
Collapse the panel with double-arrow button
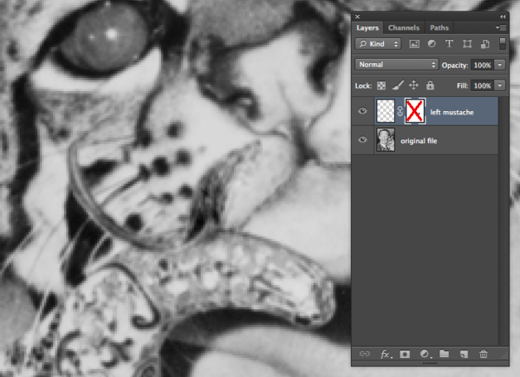tap(504, 16)
